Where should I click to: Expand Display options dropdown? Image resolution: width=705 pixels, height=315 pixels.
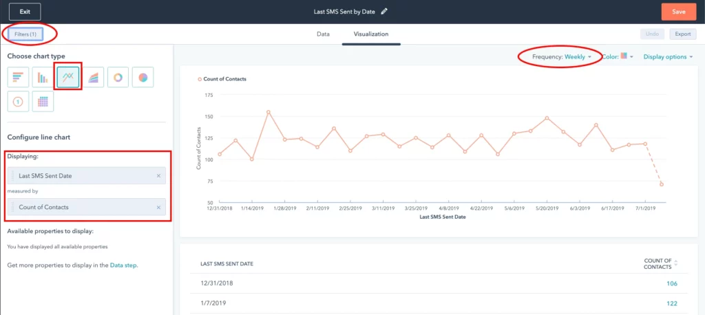coord(668,57)
